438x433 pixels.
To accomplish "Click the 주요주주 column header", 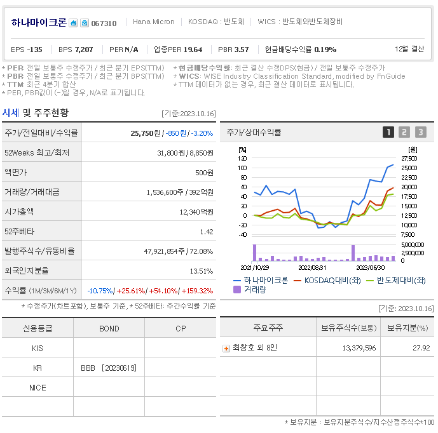I will tap(268, 328).
